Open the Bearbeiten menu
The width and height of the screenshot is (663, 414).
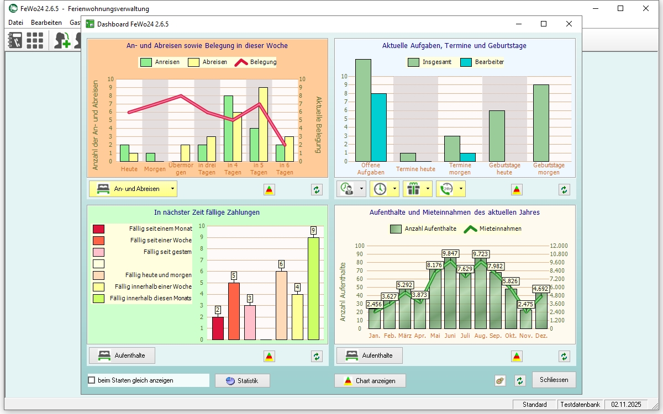46,23
